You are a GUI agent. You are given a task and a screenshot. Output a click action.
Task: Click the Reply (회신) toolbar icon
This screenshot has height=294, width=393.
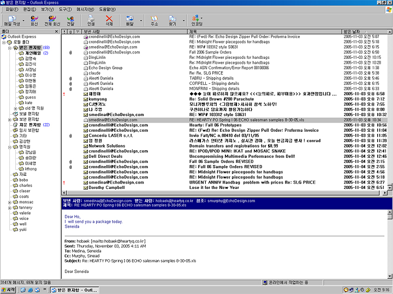point(34,21)
